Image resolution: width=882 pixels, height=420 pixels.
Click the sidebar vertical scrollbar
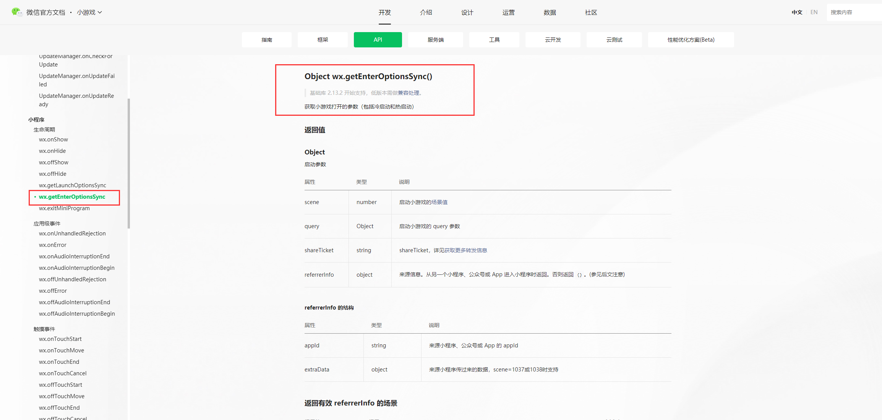click(129, 164)
